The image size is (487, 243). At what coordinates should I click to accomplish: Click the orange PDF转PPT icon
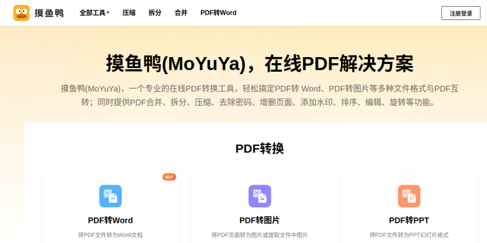pyautogui.click(x=409, y=196)
